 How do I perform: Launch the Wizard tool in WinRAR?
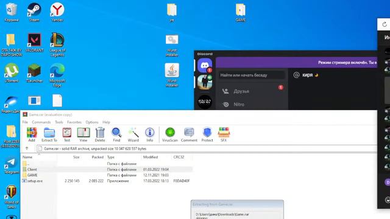[133, 134]
